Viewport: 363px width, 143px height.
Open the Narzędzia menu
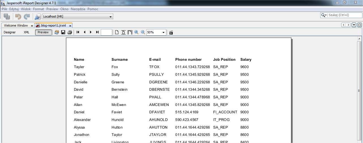tap(78, 9)
